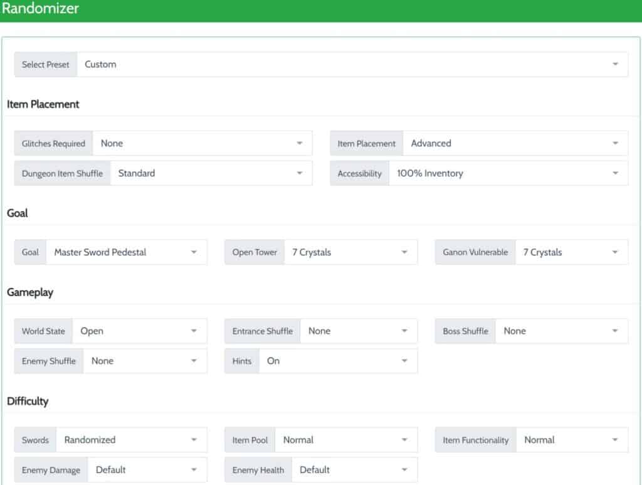Click the gray Ganon Vulnerable label

(475, 252)
